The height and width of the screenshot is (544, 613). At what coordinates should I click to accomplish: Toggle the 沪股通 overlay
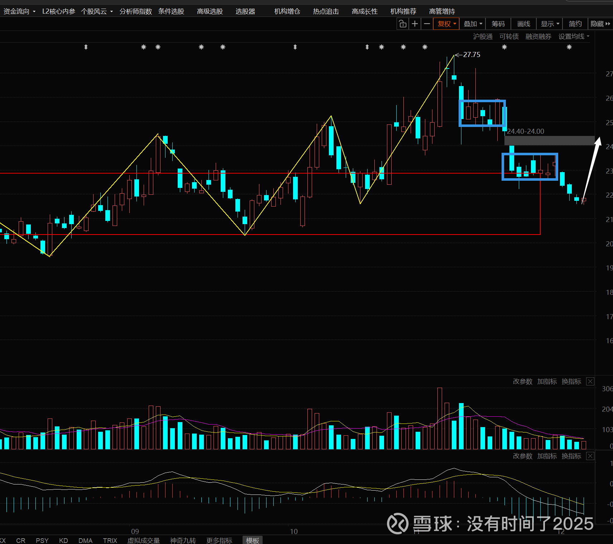pyautogui.click(x=483, y=37)
